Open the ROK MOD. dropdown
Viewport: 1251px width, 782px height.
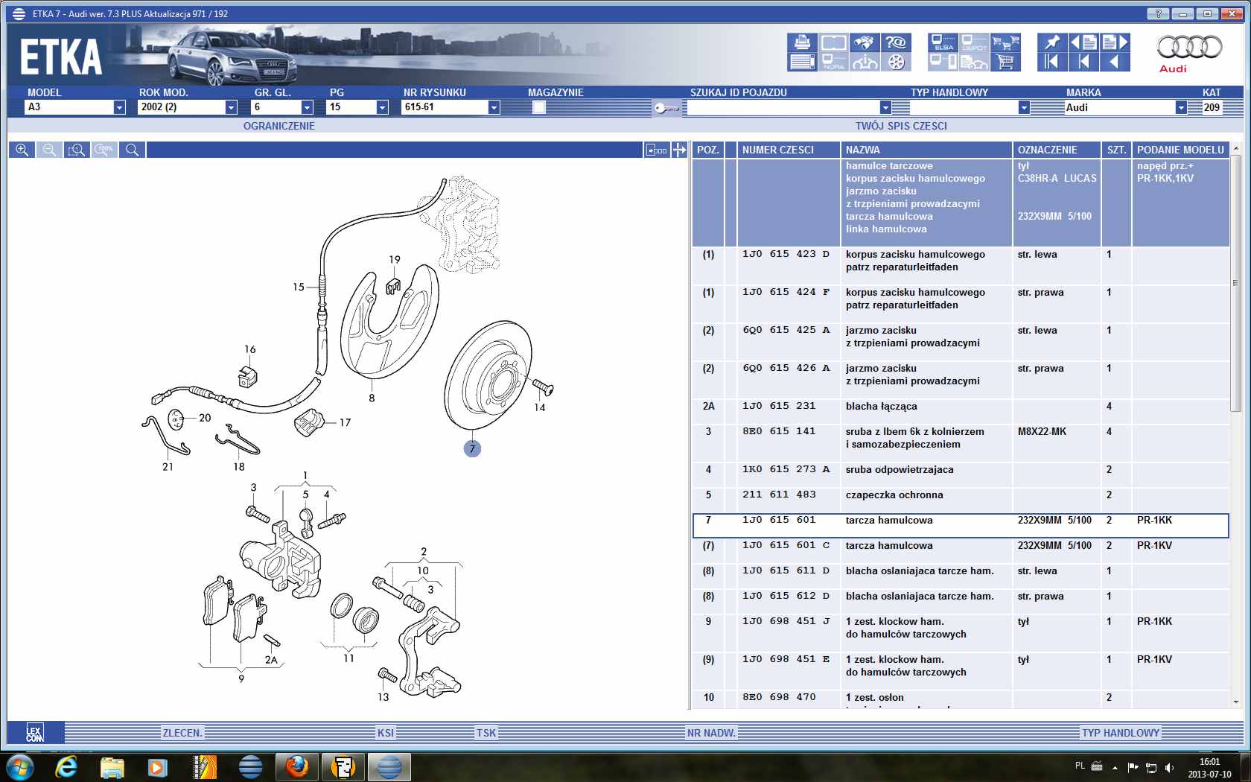pos(231,107)
